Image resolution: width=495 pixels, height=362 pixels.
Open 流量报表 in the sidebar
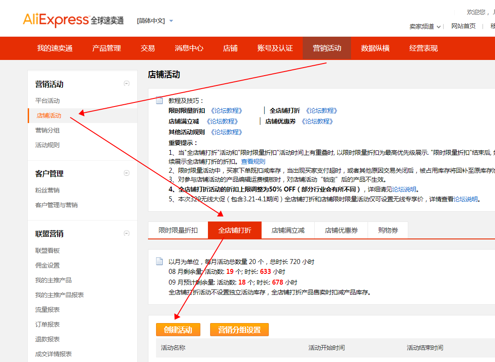[x=47, y=310]
